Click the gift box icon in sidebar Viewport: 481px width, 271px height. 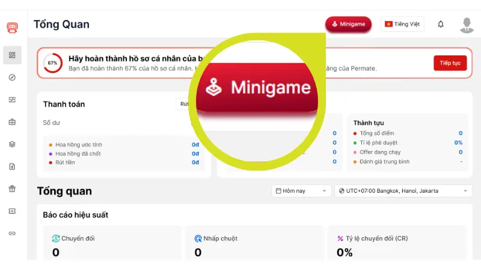[x=12, y=188]
